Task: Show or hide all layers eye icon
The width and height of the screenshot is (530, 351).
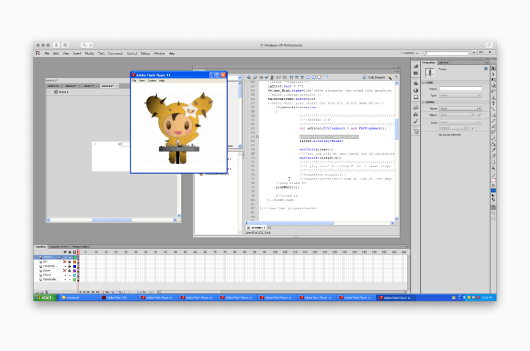Action: click(65, 252)
